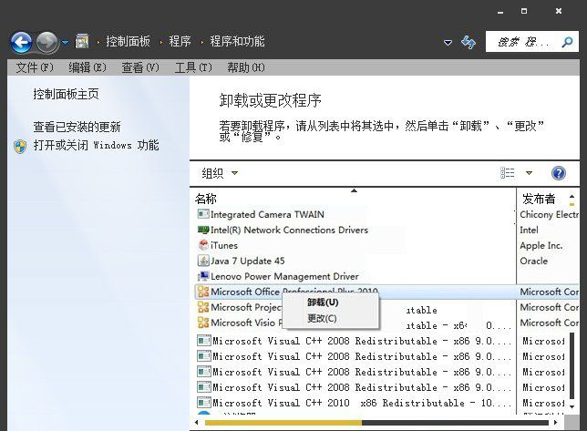Open the 组织 dropdown
Viewport: 587px width, 431px height.
220,173
